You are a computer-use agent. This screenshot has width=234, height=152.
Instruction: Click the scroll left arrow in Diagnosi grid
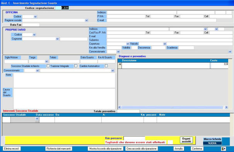click(x=120, y=107)
